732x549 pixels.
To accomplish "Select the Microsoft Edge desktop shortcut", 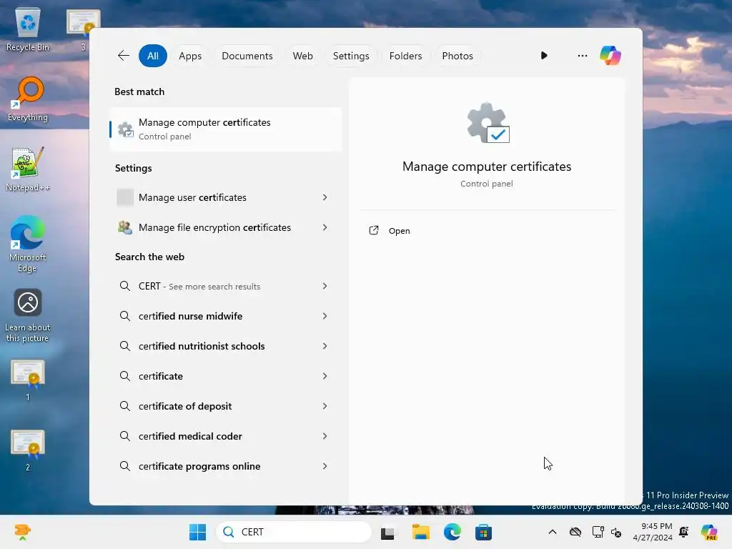I will click(x=28, y=244).
